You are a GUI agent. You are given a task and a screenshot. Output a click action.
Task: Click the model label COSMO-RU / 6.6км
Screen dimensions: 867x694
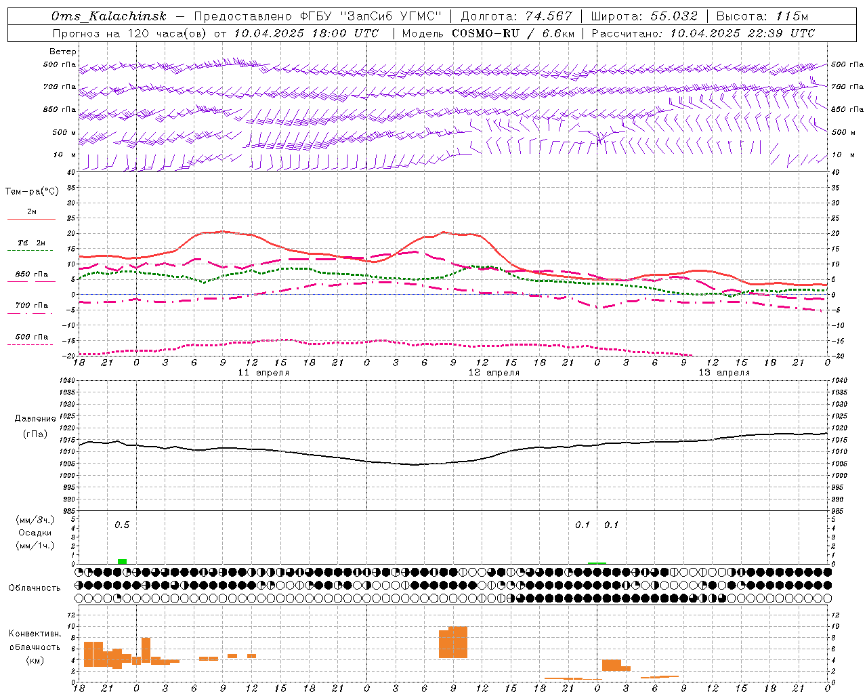pos(513,33)
